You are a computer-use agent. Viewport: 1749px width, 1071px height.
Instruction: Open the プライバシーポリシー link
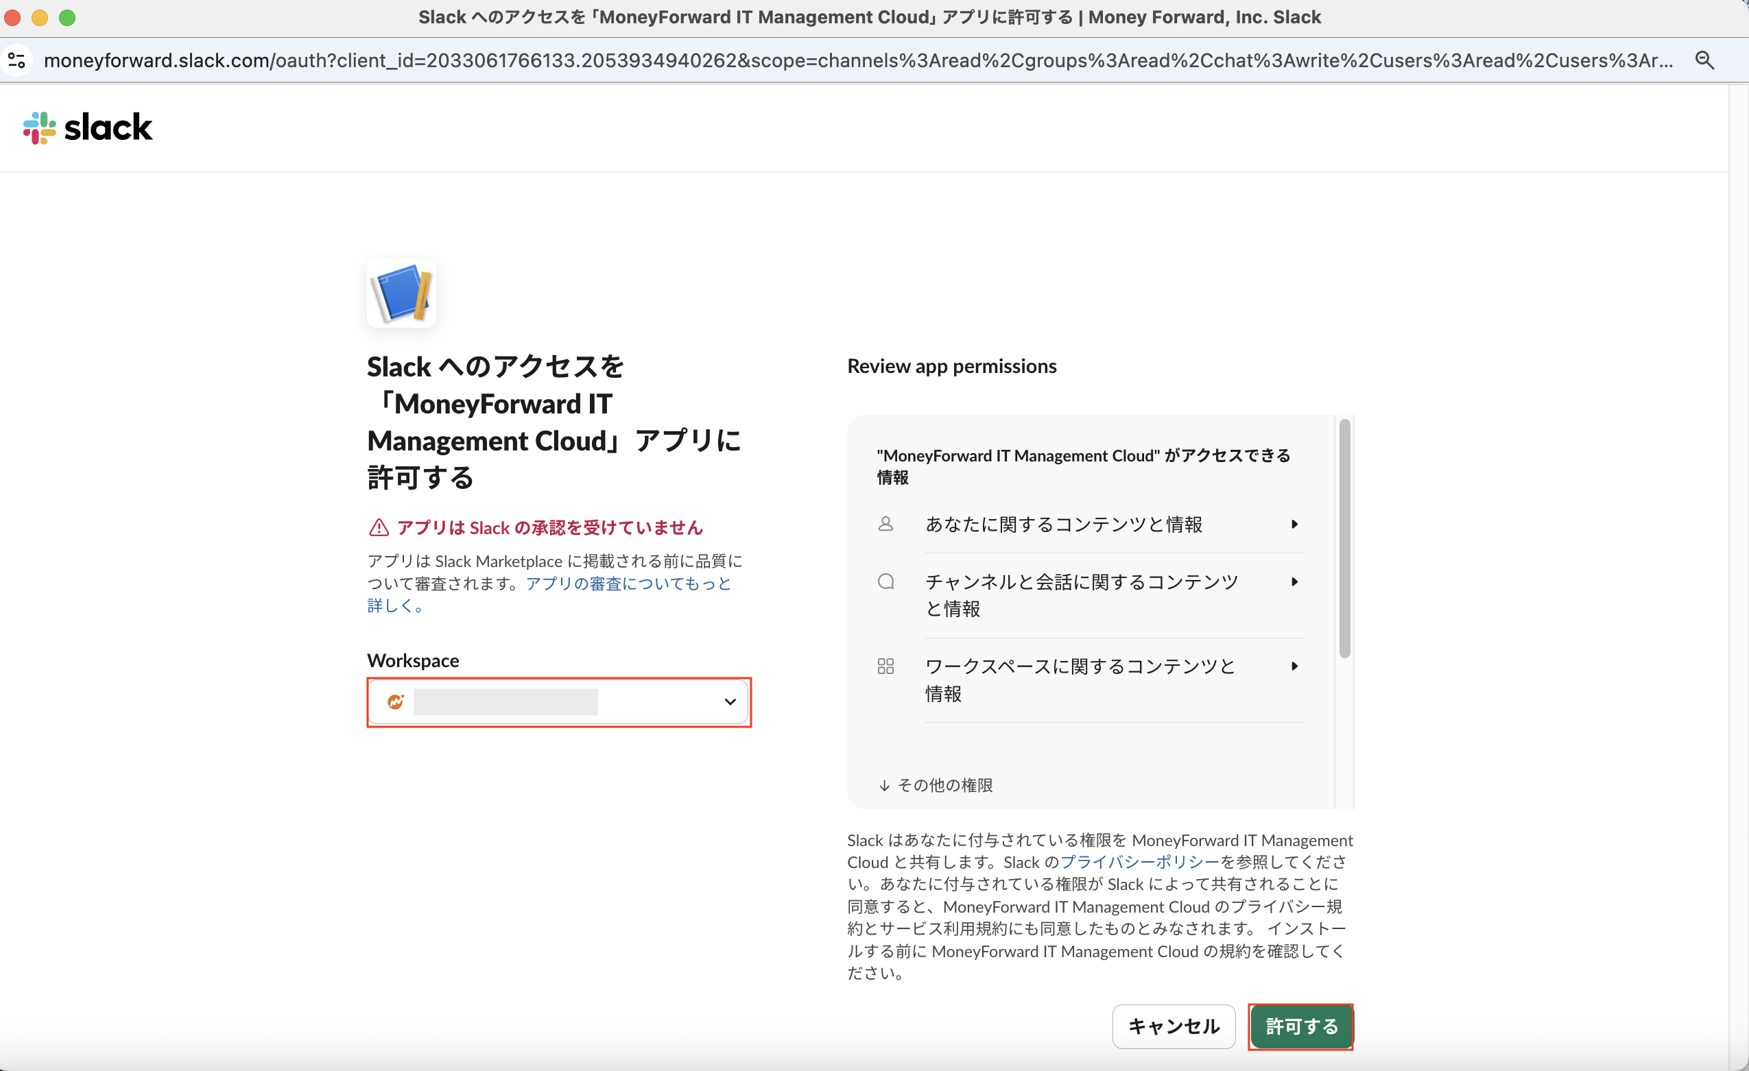pos(1139,862)
